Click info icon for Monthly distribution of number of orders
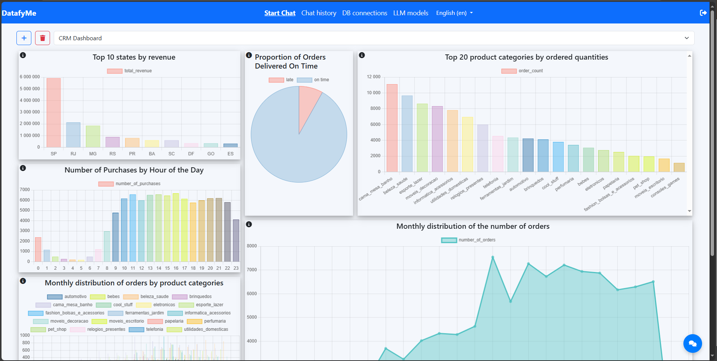The height and width of the screenshot is (361, 717). [249, 224]
